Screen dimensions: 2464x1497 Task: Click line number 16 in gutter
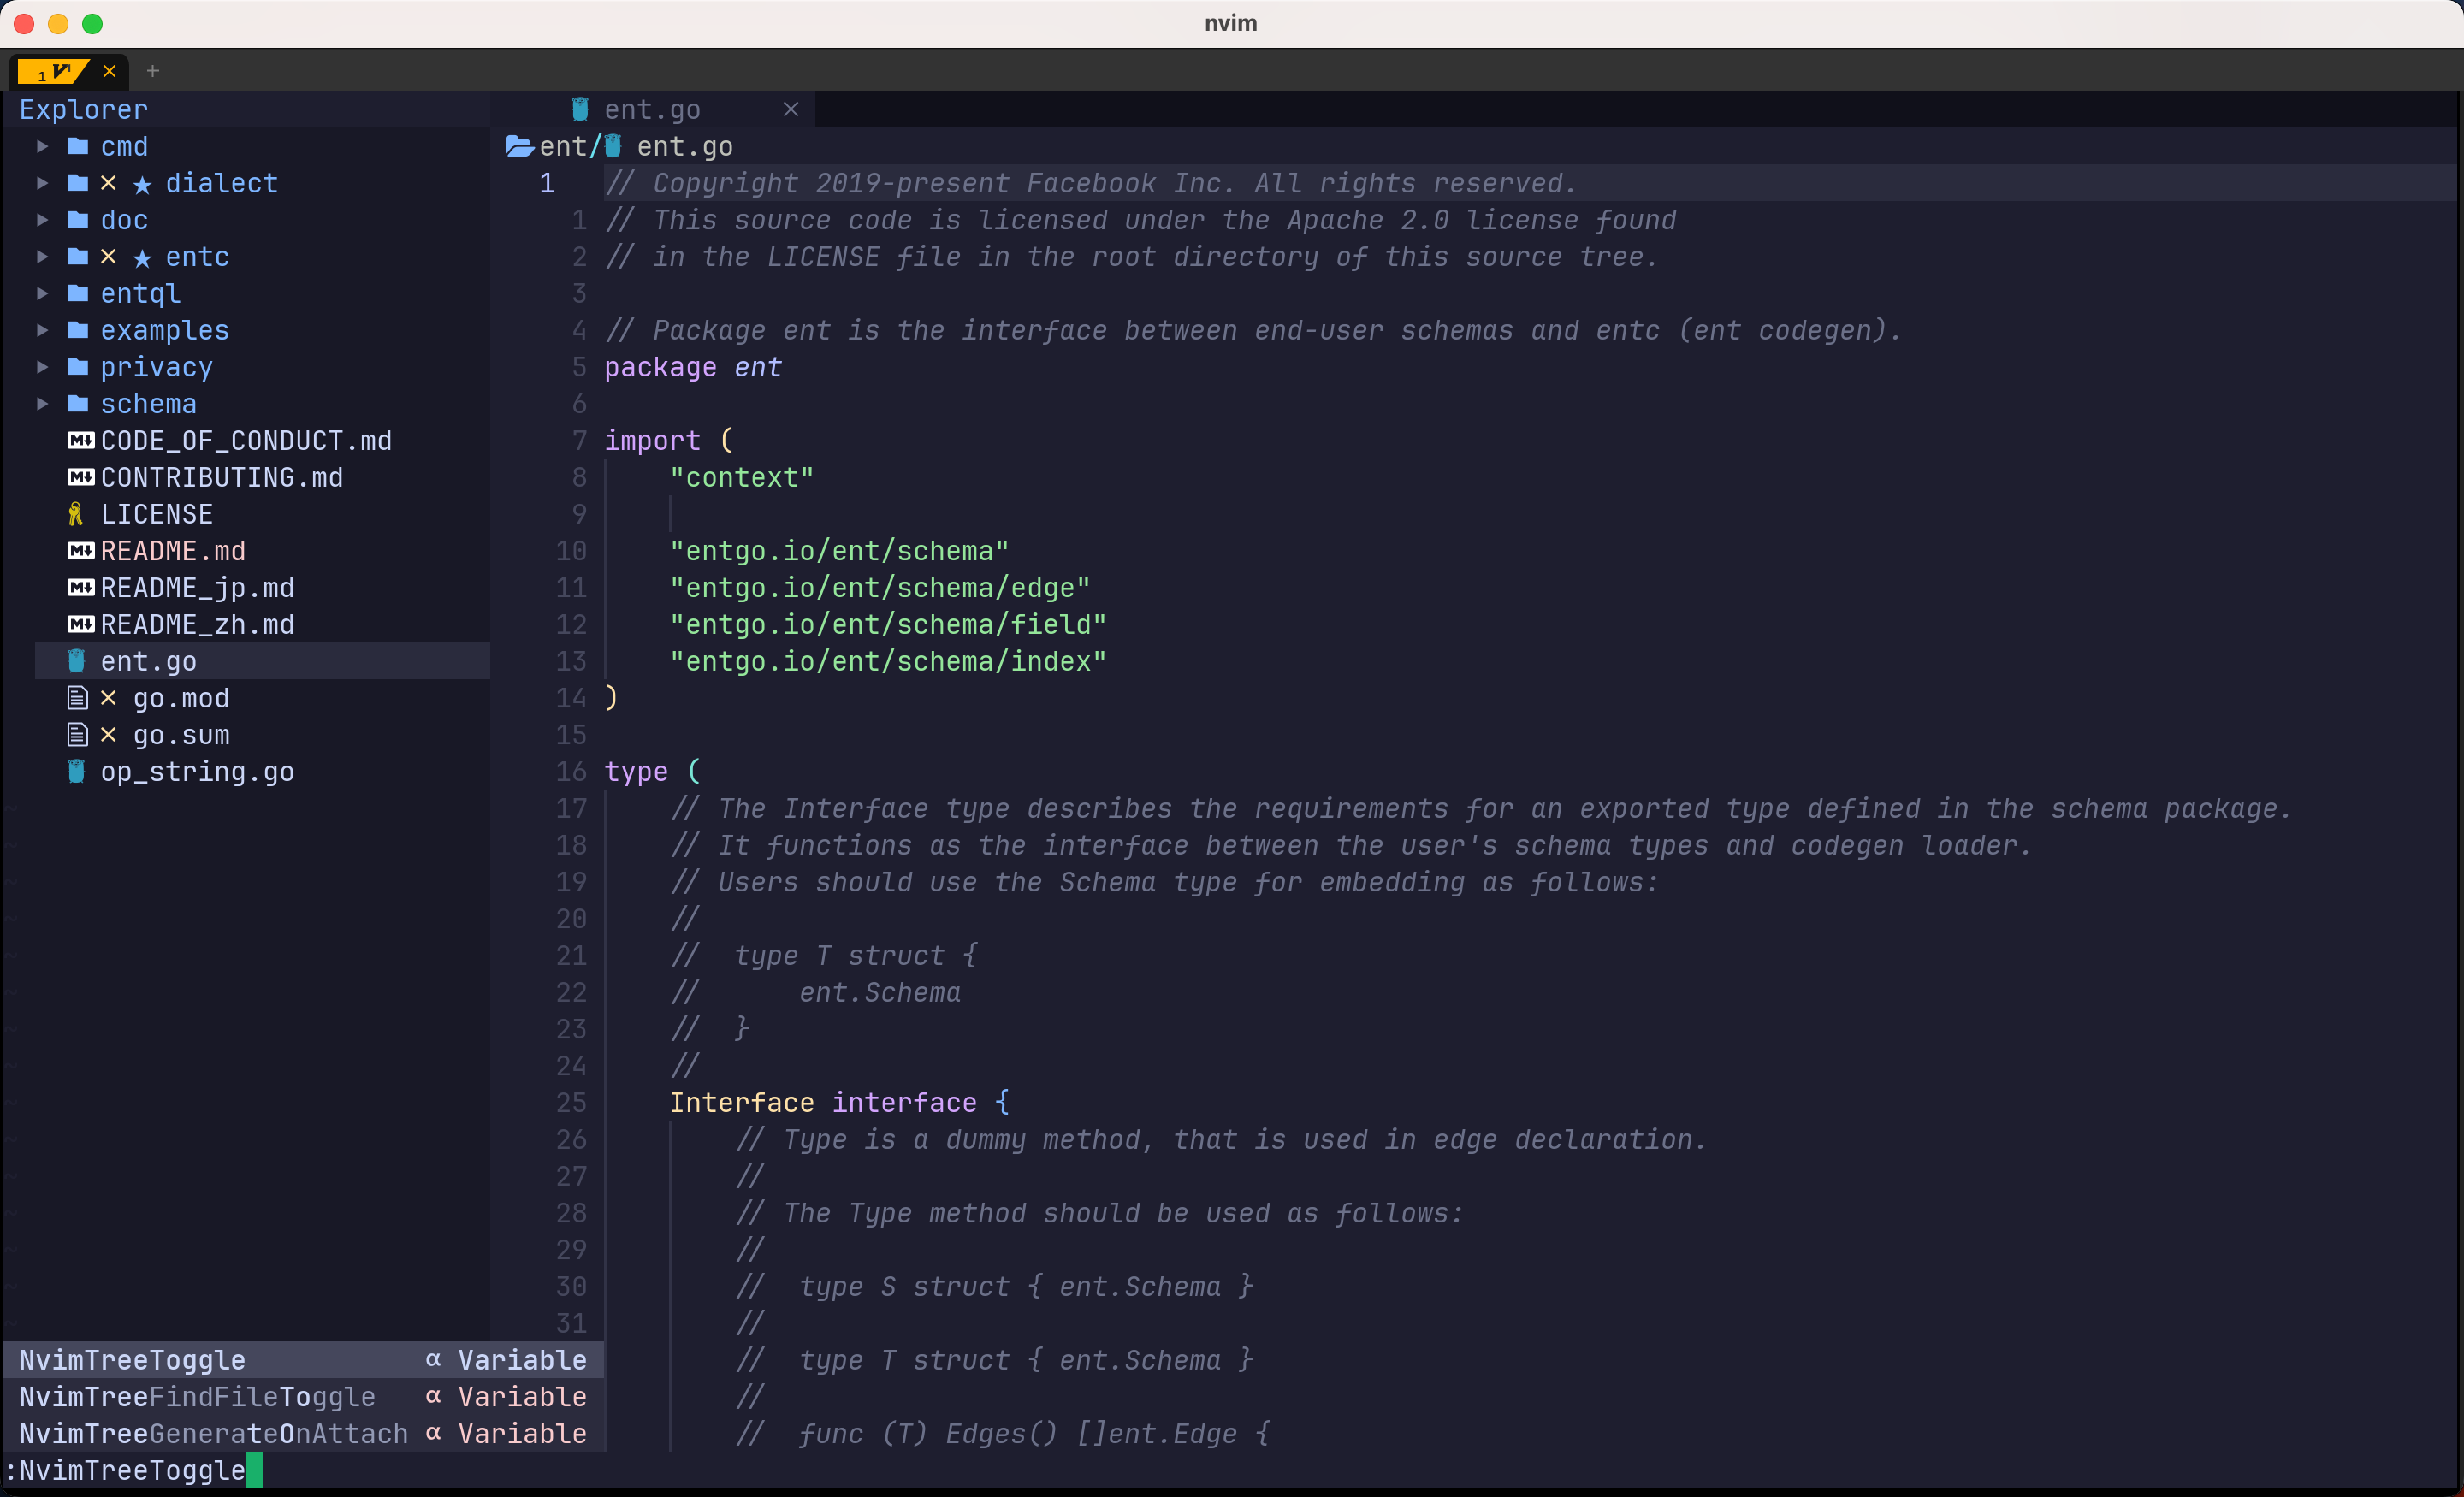[x=571, y=771]
